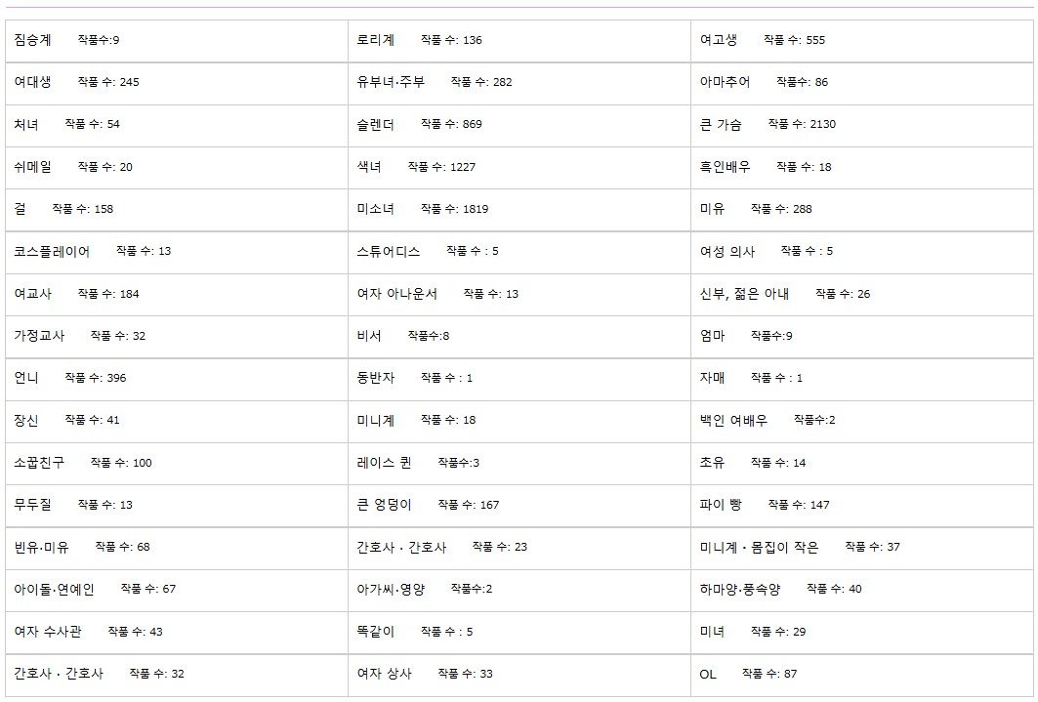
Task: Select the 슬렌더 category
Action: pyautogui.click(x=375, y=124)
